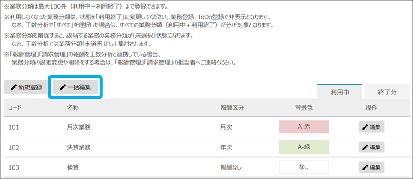The width and height of the screenshot is (413, 179).
Task: Switch to the 利用中 tab
Action: click(340, 92)
